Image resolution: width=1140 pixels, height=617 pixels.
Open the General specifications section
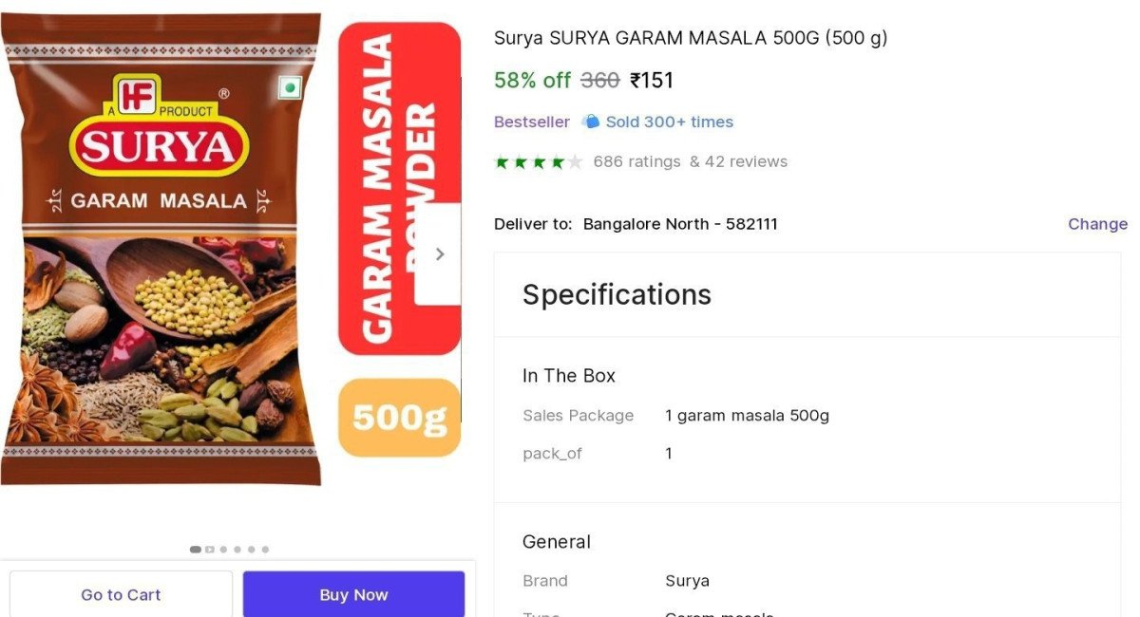point(557,542)
